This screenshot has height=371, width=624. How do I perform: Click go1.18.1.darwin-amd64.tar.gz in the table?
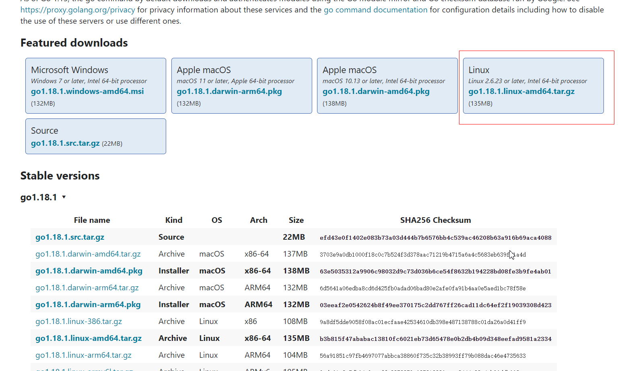pos(88,254)
